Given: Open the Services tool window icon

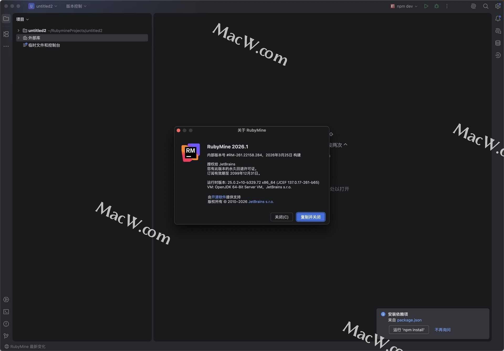Looking at the screenshot, I should point(6,300).
